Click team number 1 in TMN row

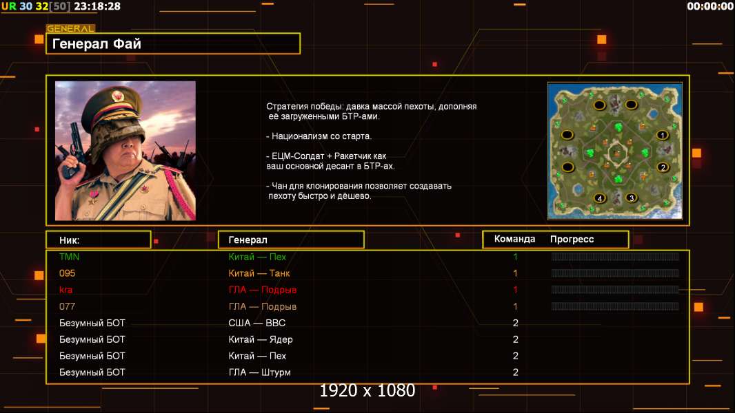coord(515,257)
